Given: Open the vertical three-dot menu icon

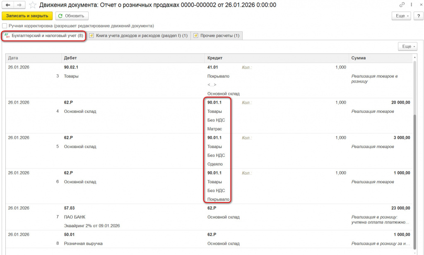Looking at the screenshot, I should [411, 5].
